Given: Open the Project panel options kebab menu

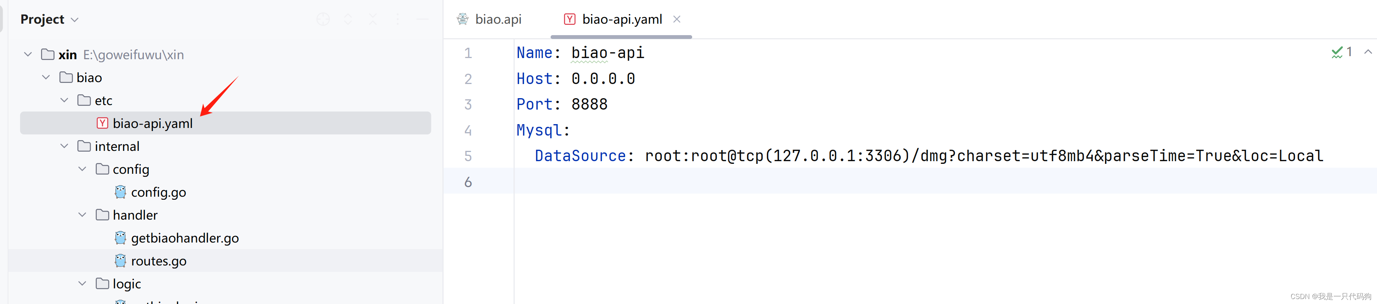Looking at the screenshot, I should tap(398, 19).
